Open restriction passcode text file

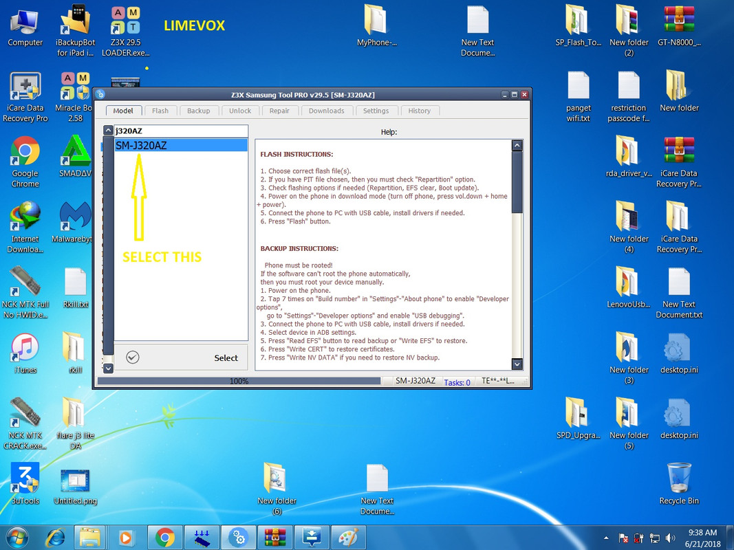[x=629, y=97]
